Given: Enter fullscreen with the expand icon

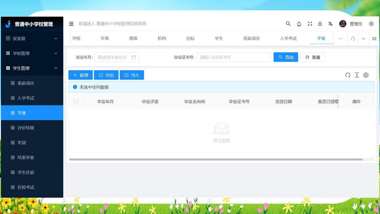Looking at the screenshot, I should click(310, 24).
